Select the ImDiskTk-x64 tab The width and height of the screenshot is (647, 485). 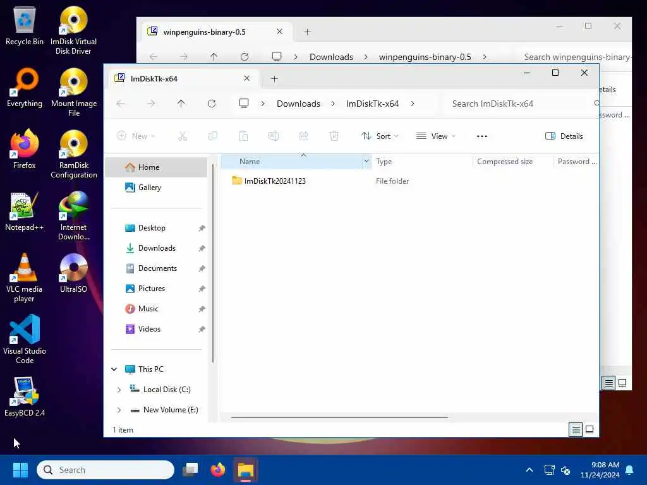click(x=184, y=78)
